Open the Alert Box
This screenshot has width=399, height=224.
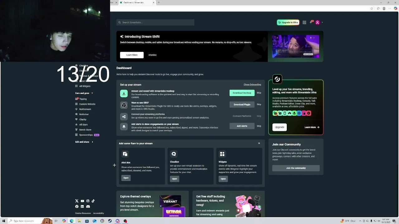click(x=126, y=178)
